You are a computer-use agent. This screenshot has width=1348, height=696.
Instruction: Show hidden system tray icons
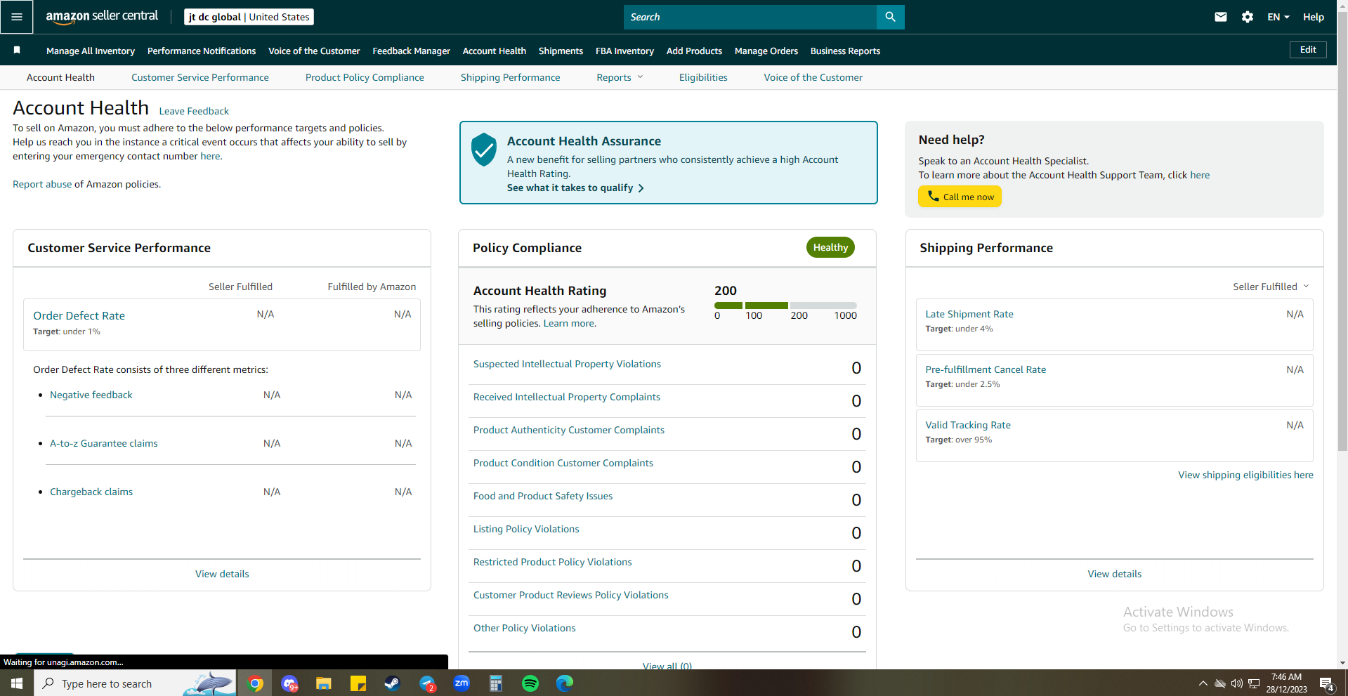point(1203,683)
